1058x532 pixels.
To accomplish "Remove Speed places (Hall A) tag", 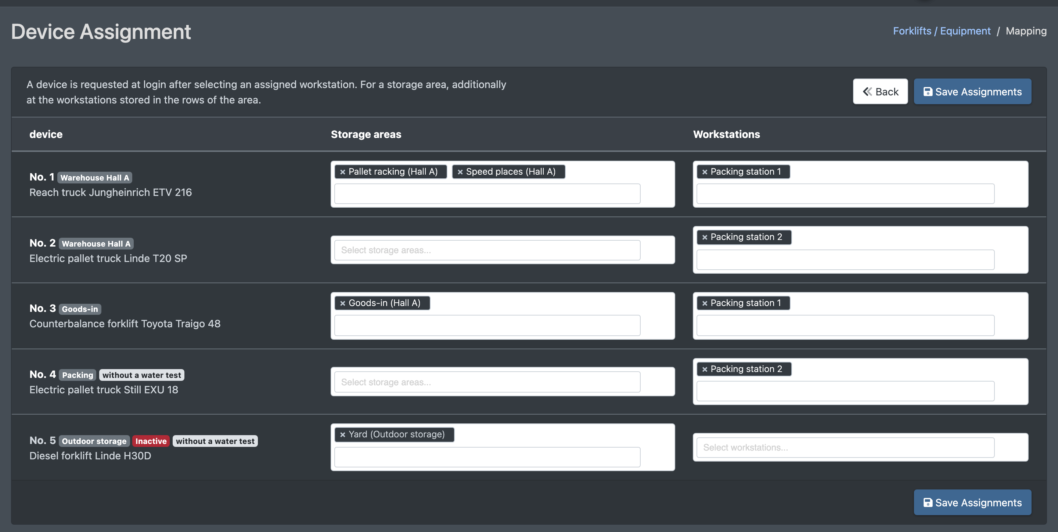I will coord(460,172).
